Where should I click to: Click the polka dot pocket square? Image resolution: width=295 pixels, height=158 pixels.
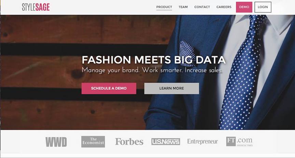[187, 54]
